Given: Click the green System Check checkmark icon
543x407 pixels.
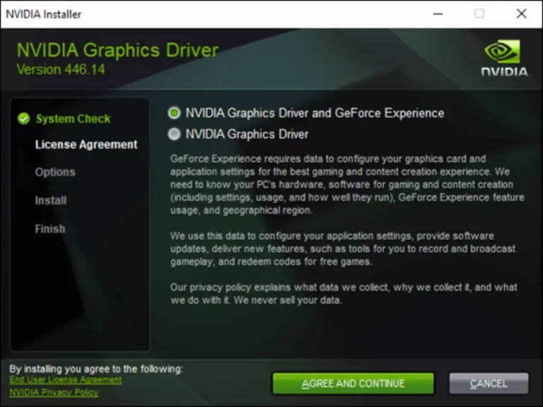Looking at the screenshot, I should coord(24,119).
